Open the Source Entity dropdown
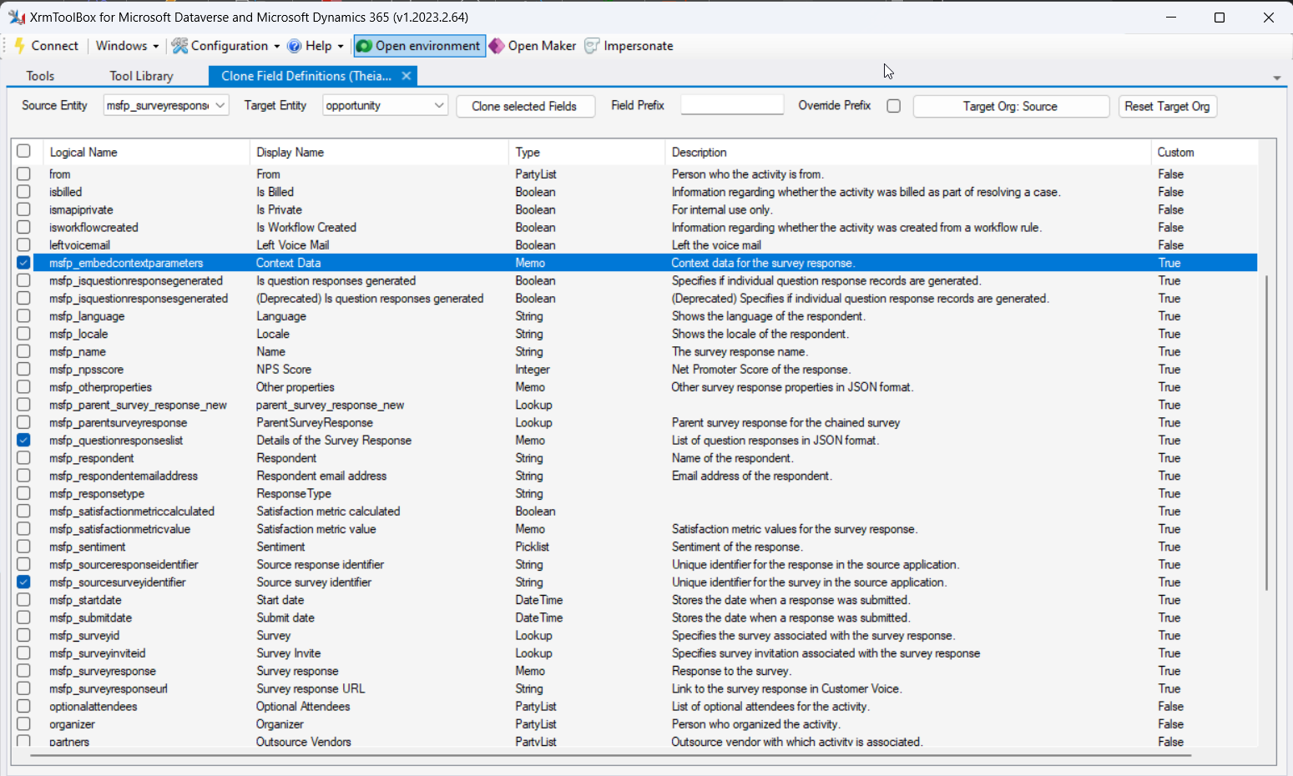The image size is (1293, 776). [x=220, y=105]
